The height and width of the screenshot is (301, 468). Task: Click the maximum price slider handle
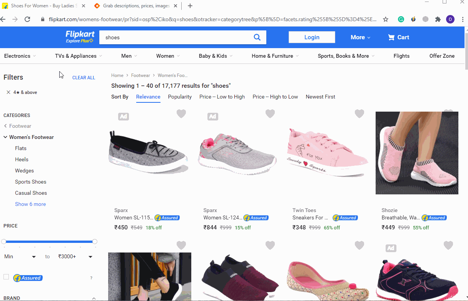pos(95,241)
